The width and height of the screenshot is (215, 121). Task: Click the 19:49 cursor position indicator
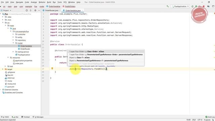tap(188, 120)
